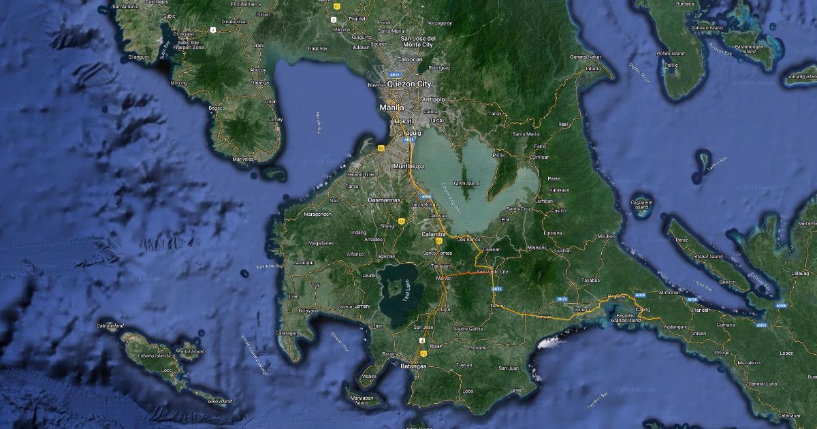Click the Quezon City label

[409, 84]
